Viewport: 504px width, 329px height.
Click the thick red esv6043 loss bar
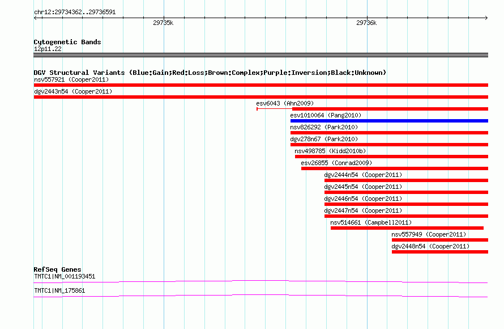pyautogui.click(x=390, y=109)
